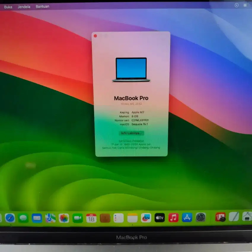Open FaceTime from the Dock

click(x=78, y=218)
